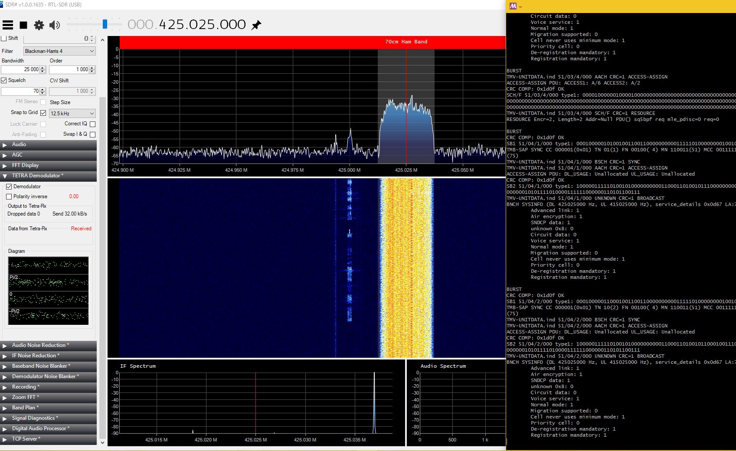
Task: Open the gear configuration settings
Action: pyautogui.click(x=39, y=25)
